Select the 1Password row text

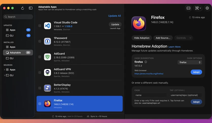pyautogui.click(x=60, y=38)
